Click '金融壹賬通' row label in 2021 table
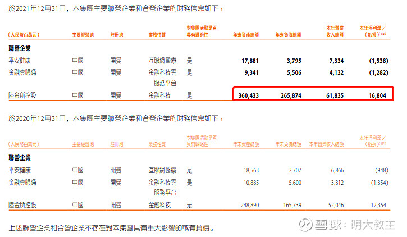The image size is (407, 237). pos(22,72)
